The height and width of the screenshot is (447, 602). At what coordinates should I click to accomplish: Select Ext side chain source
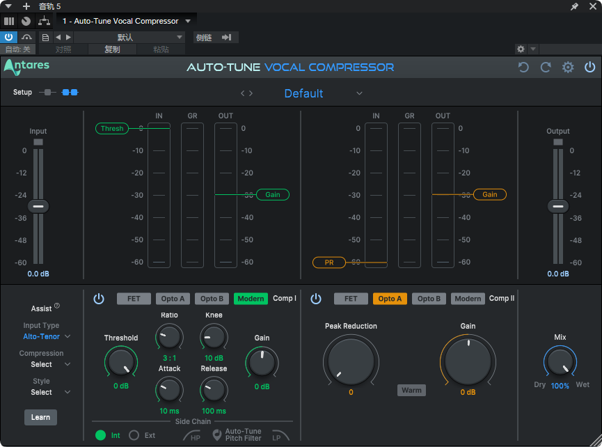134,435
